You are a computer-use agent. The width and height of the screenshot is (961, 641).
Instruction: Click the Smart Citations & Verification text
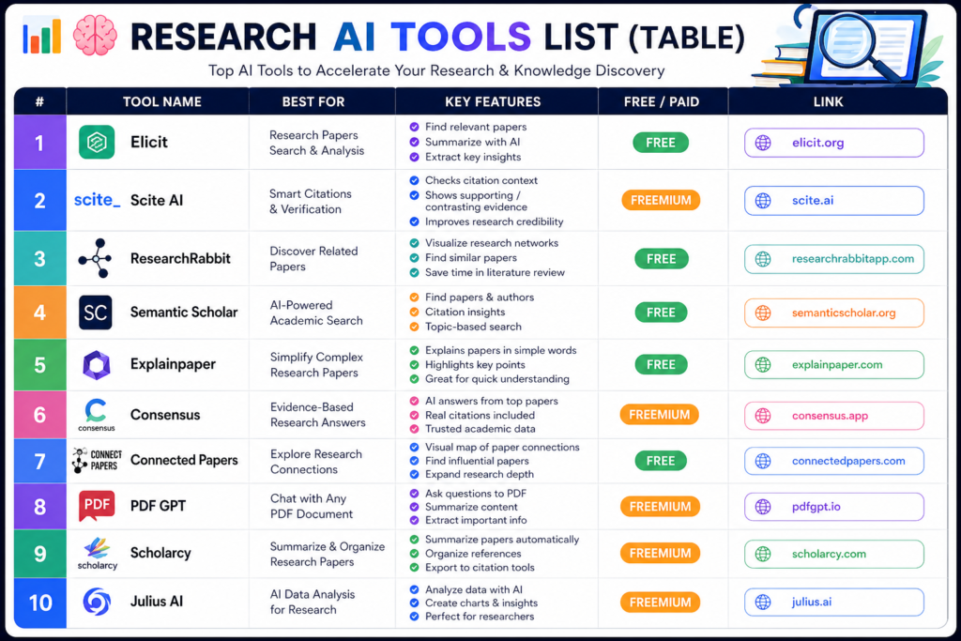coord(311,201)
